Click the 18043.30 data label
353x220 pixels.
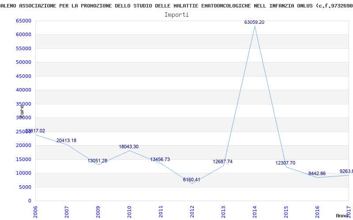129,147
